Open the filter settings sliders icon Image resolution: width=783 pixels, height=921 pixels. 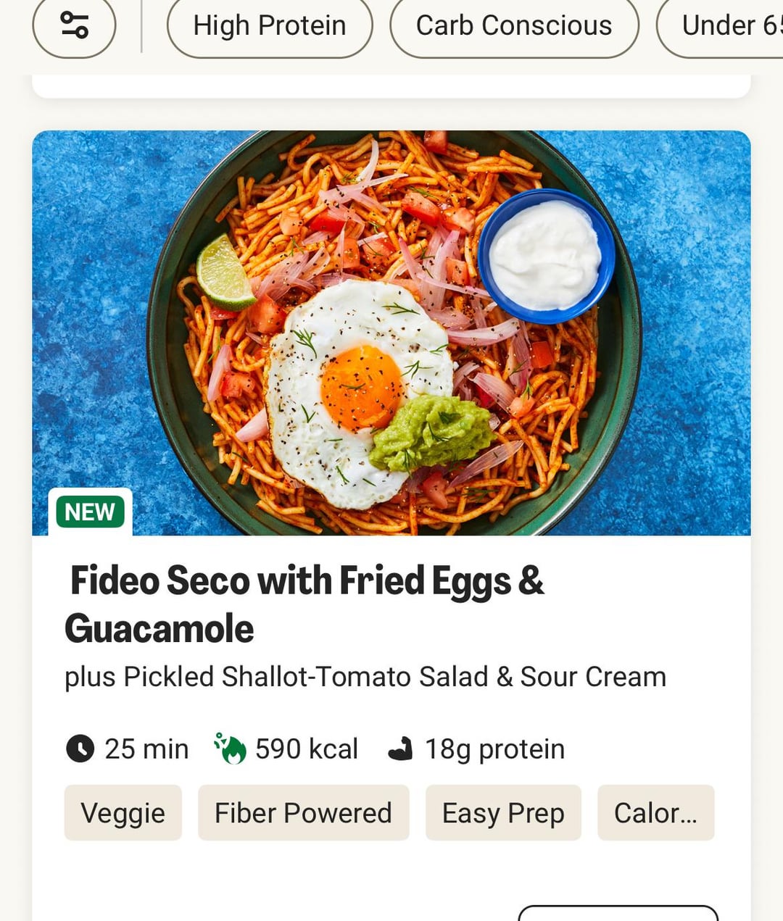coord(74,26)
